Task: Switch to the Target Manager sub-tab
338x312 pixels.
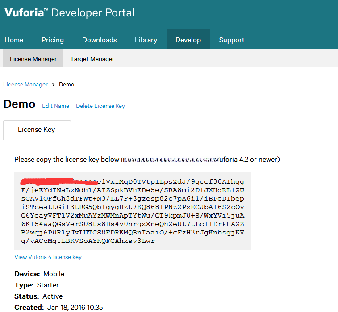Action: [x=92, y=59]
